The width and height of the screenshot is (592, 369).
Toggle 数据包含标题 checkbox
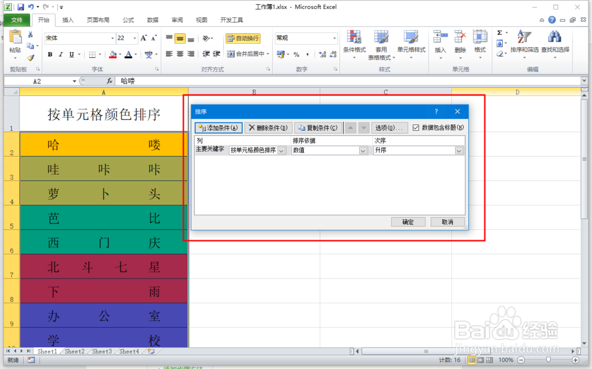416,128
